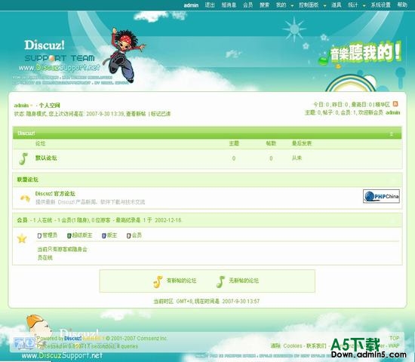
Task: Open the WAP footer link
Action: click(x=394, y=345)
